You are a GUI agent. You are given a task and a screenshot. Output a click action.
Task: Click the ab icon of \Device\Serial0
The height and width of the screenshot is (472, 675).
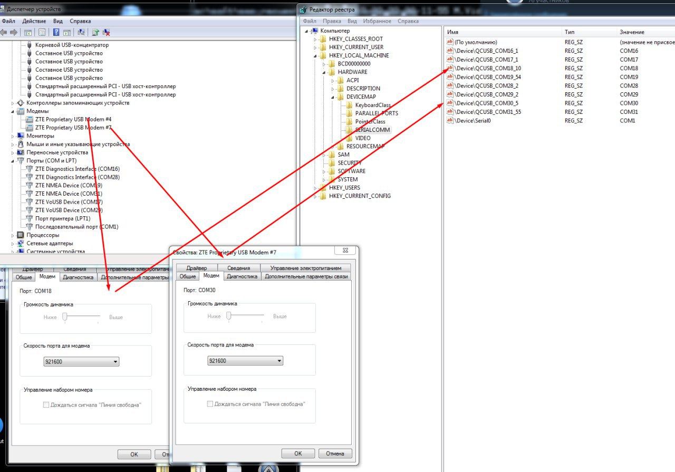(450, 120)
